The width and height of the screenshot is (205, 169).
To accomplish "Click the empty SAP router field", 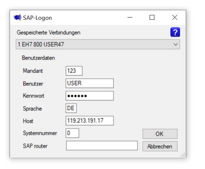I will (102, 145).
